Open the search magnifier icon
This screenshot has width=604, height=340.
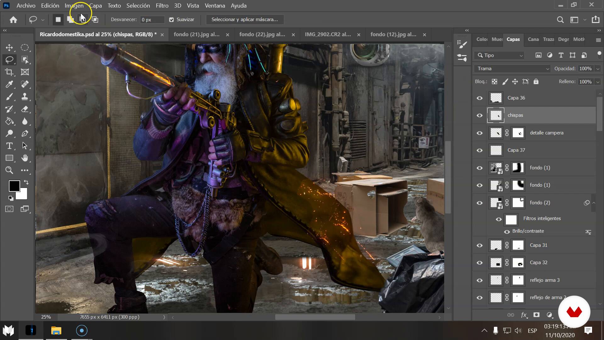[x=560, y=20]
